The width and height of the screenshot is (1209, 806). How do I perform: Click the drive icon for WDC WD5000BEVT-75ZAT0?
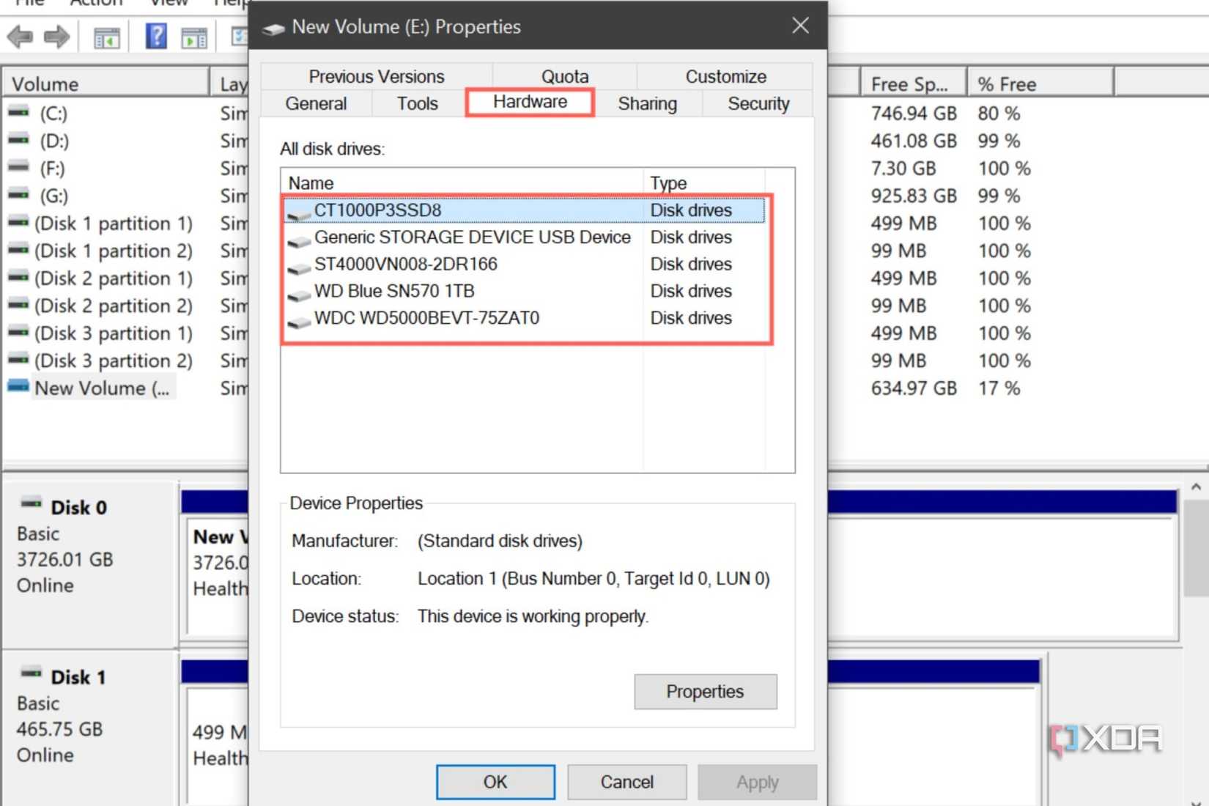coord(298,322)
